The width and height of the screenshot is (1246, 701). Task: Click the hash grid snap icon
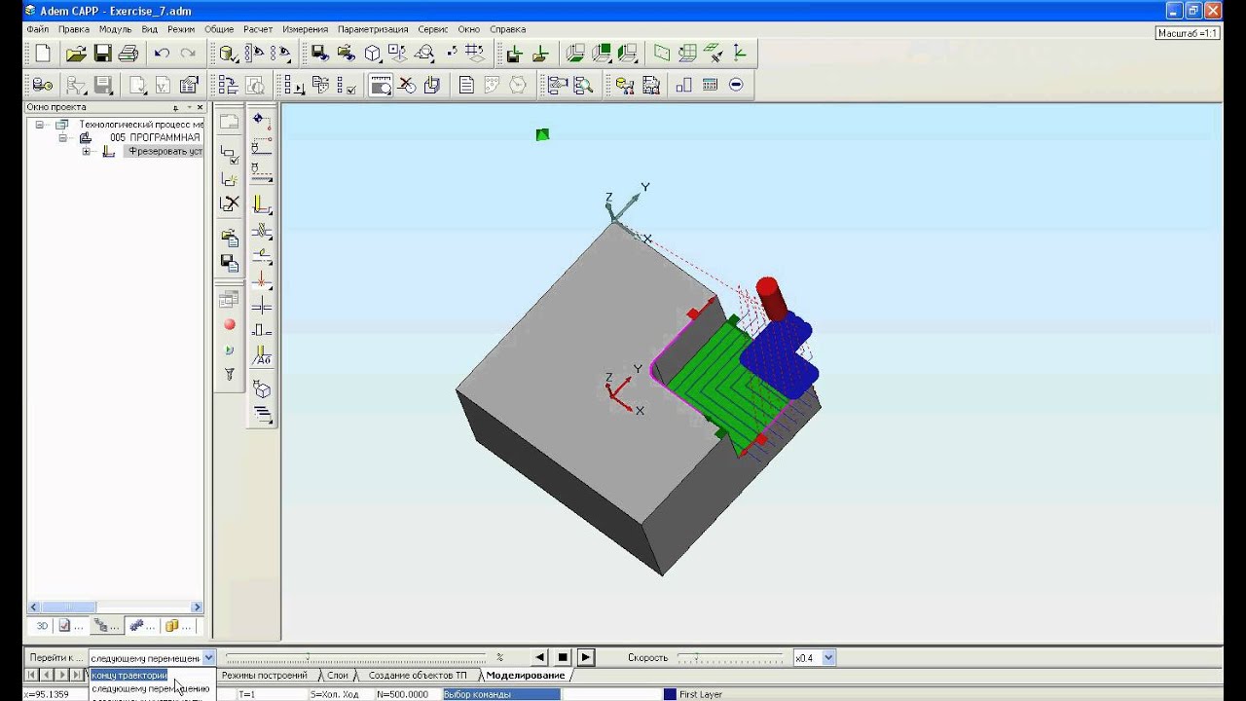(475, 54)
